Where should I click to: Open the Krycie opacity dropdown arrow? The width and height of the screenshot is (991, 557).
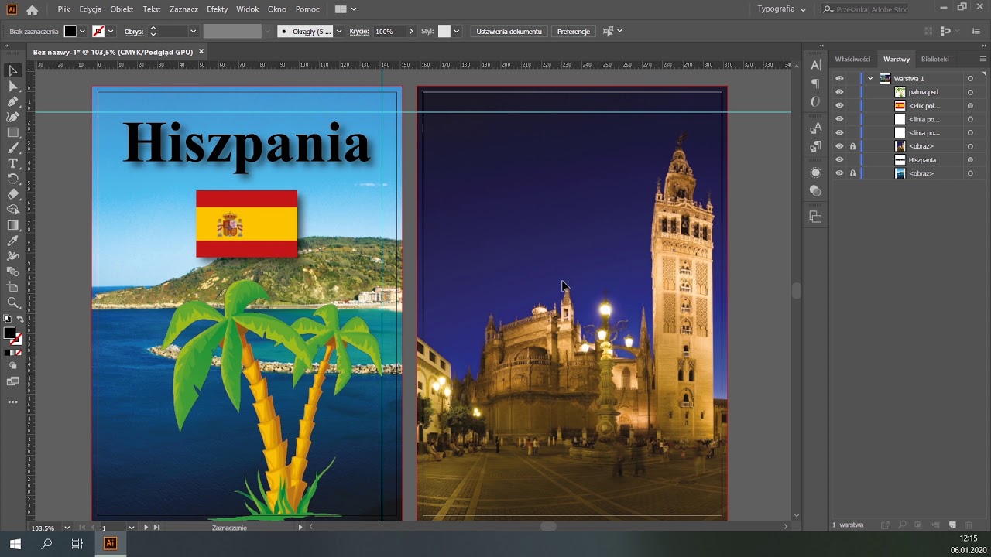coord(411,32)
